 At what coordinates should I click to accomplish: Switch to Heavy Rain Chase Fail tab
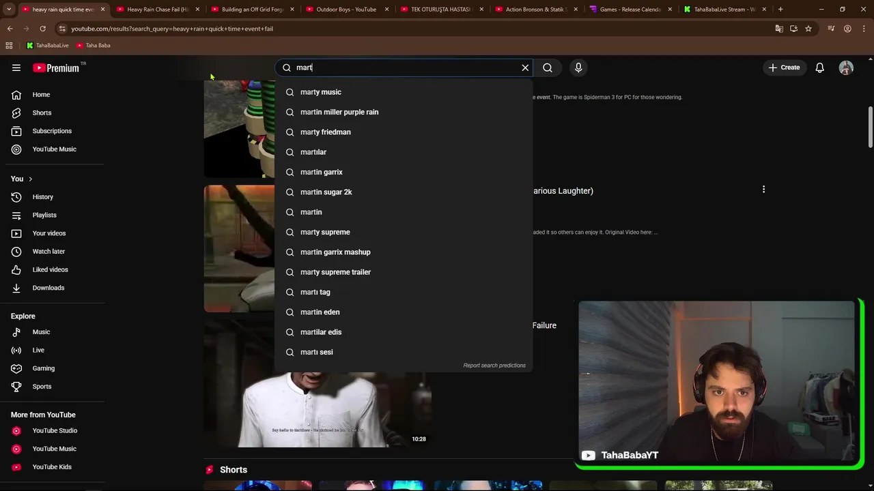tap(158, 10)
